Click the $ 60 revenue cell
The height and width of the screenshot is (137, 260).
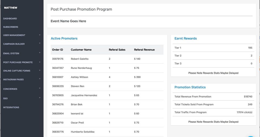[136, 113]
